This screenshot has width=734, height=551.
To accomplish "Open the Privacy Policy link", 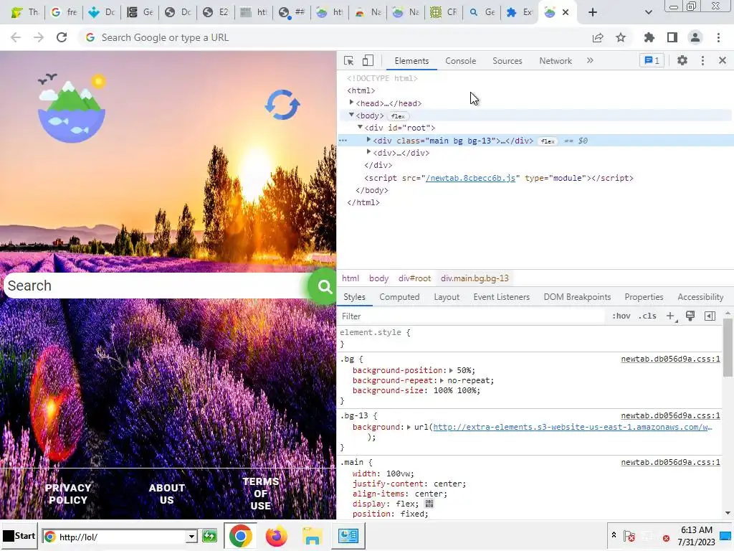I will point(68,494).
